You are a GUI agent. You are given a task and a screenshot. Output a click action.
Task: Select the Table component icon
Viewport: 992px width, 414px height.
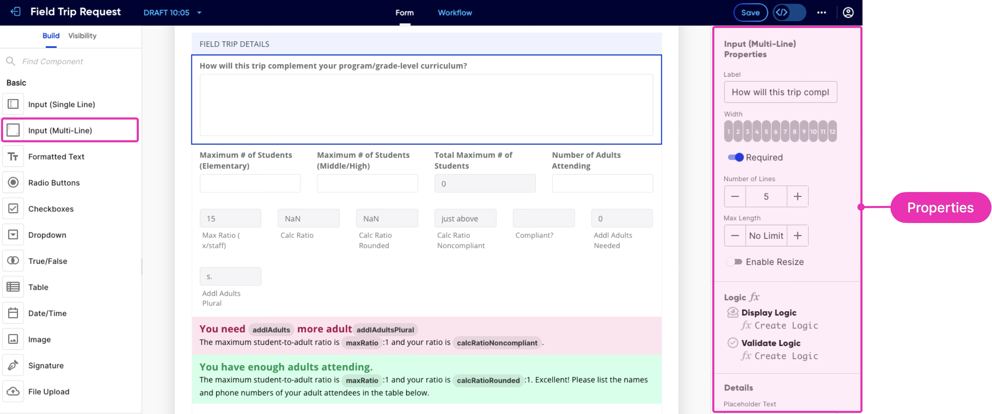pos(13,287)
